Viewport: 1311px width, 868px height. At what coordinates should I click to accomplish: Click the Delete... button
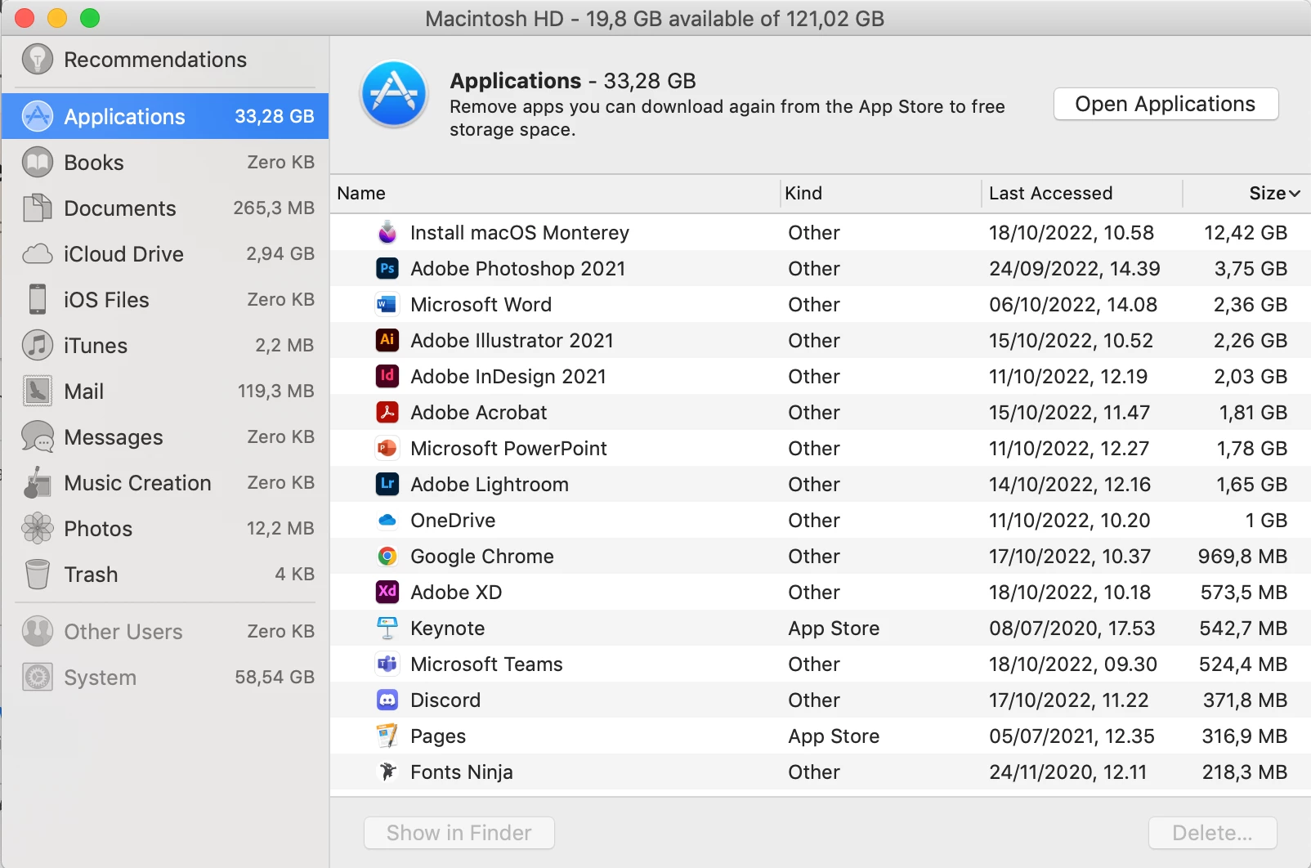coord(1213,833)
